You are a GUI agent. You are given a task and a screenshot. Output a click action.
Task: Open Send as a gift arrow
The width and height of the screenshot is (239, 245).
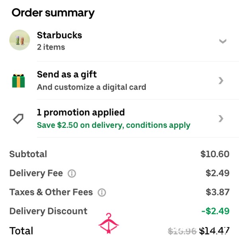click(x=221, y=81)
